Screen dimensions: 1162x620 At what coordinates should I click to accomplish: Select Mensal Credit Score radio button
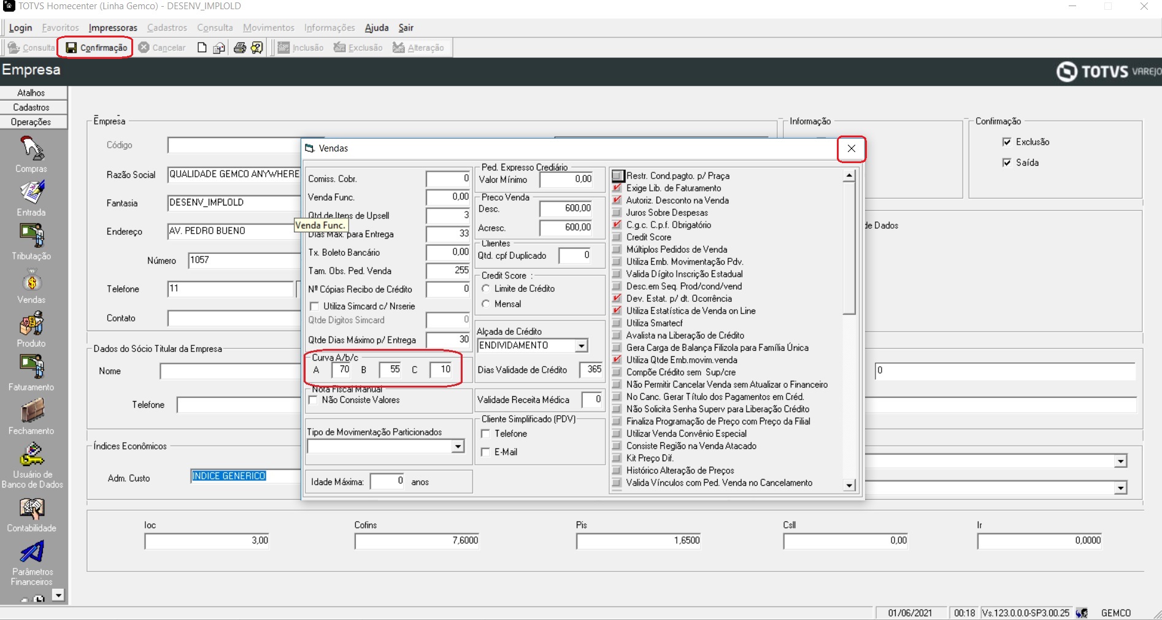[486, 304]
